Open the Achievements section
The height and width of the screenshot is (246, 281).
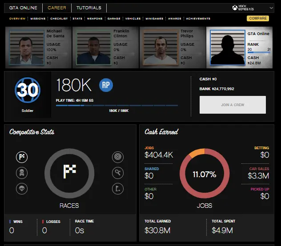point(198,19)
